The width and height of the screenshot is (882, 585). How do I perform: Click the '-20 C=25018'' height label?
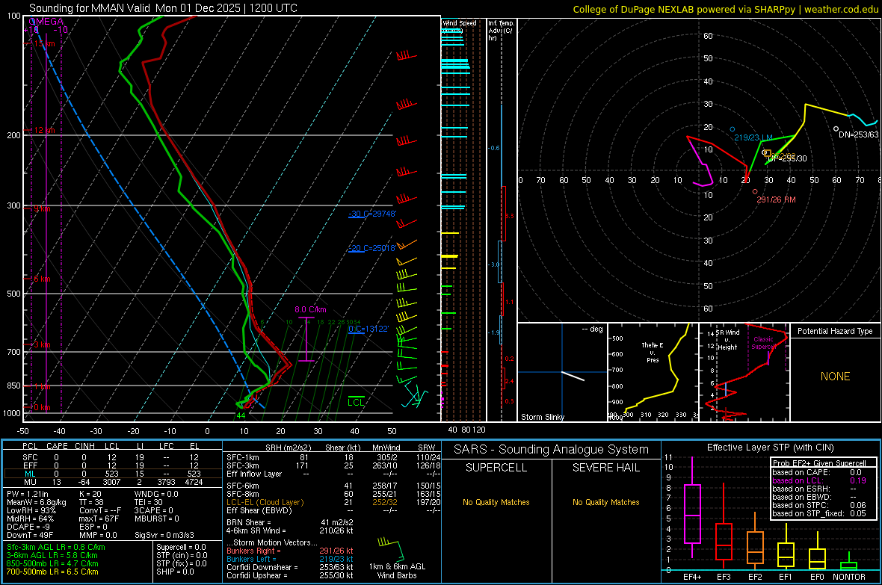371,248
